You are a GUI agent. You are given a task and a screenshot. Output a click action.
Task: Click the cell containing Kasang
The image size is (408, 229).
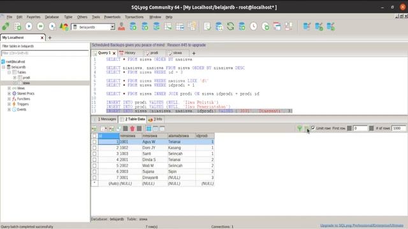pos(181,148)
